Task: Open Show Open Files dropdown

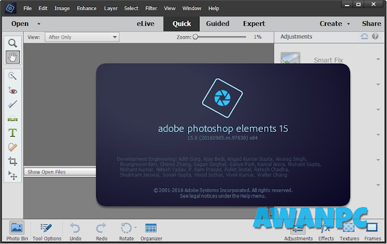Action: (x=60, y=172)
